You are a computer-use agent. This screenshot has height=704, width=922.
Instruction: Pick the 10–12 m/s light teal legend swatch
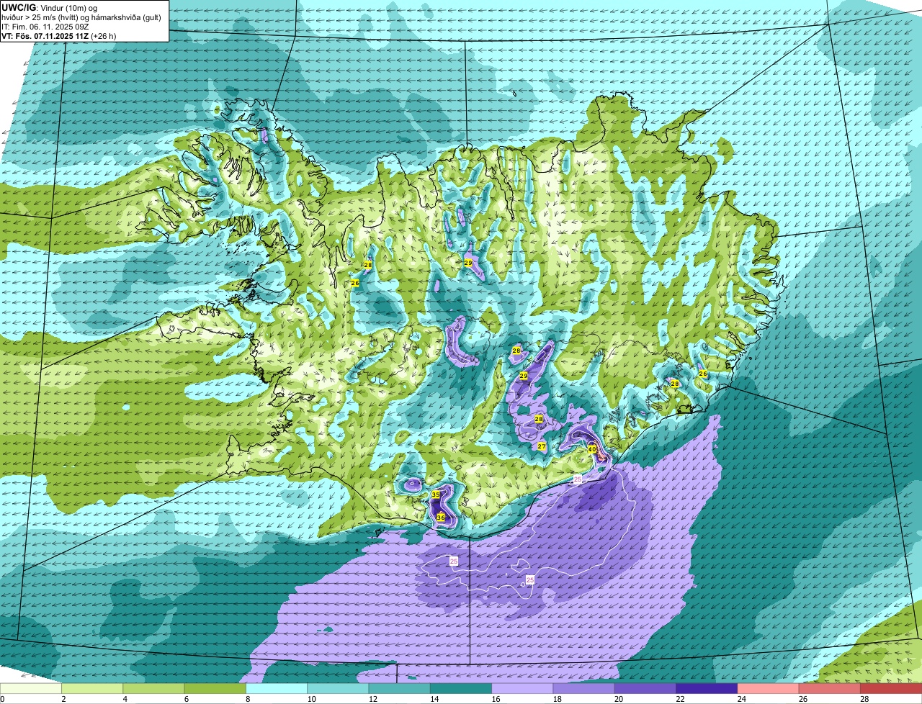338,689
